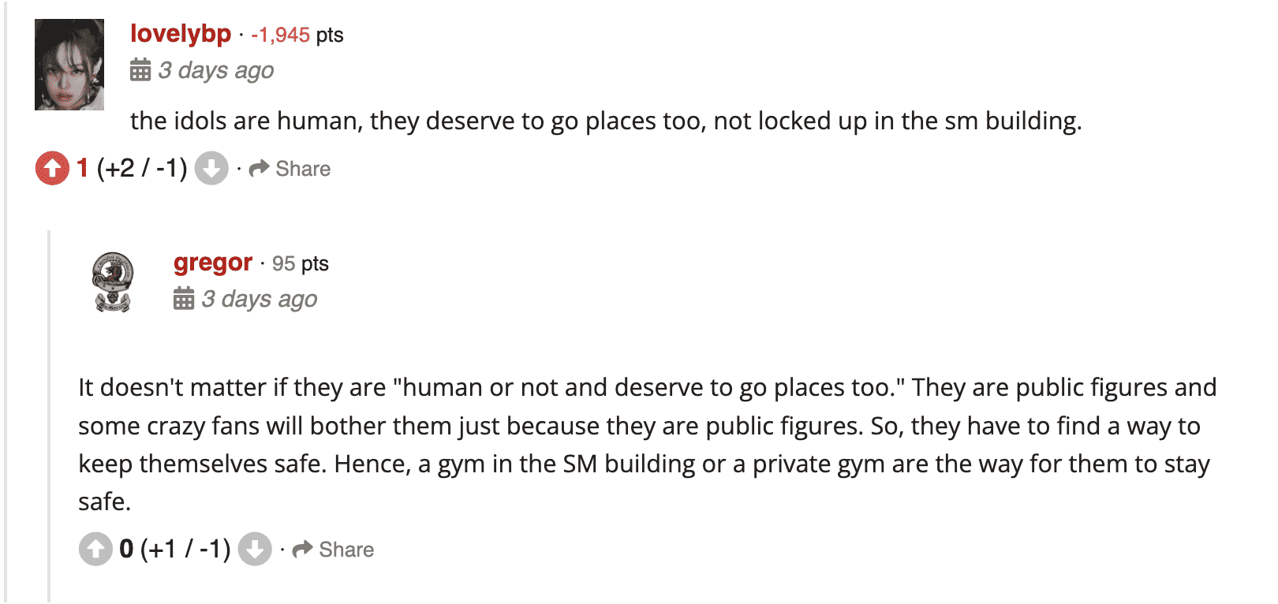This screenshot has width=1278, height=604.
Task: Click the downvote arrow on gregor's reply
Action: click(256, 549)
